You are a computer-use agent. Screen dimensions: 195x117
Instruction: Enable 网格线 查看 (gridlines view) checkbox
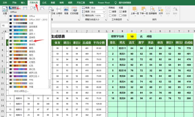coord(110,12)
